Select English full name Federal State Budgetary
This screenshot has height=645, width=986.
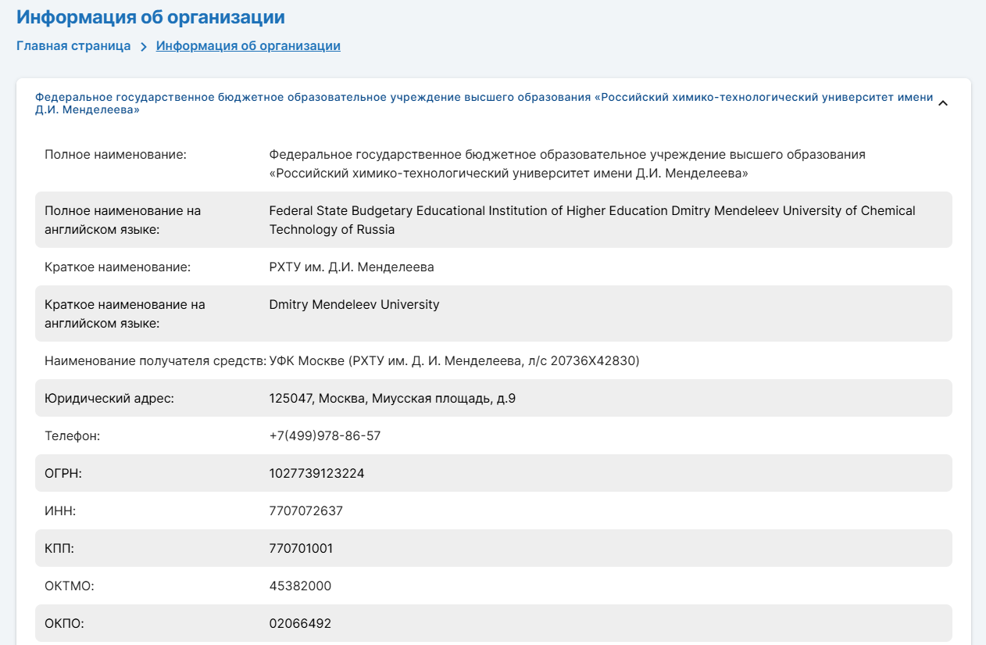592,220
